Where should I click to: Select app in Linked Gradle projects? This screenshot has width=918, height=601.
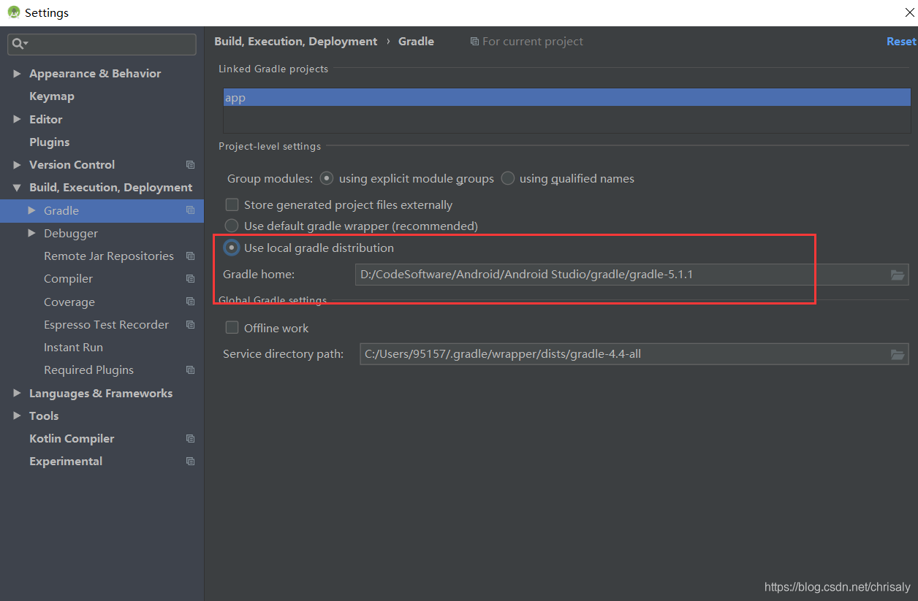[x=567, y=98]
